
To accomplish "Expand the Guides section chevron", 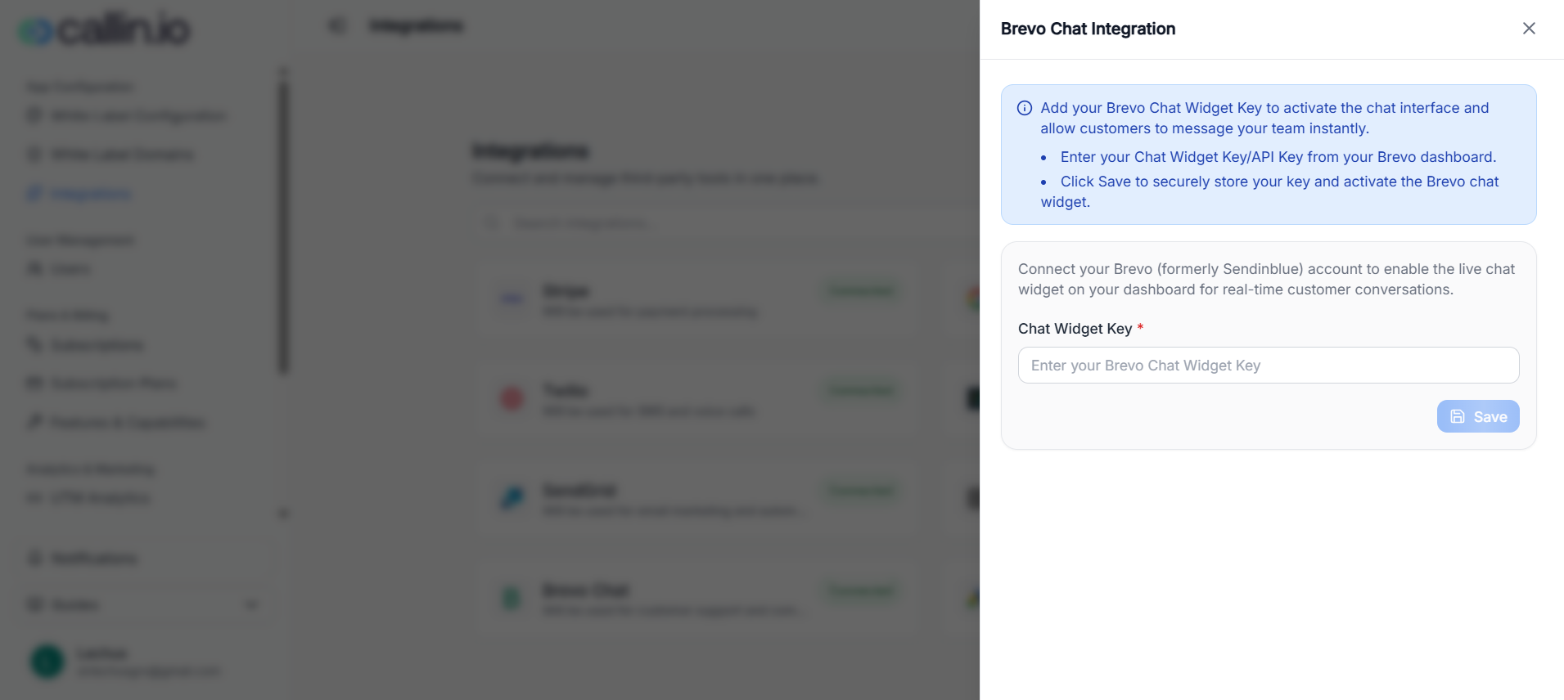I will click(251, 604).
